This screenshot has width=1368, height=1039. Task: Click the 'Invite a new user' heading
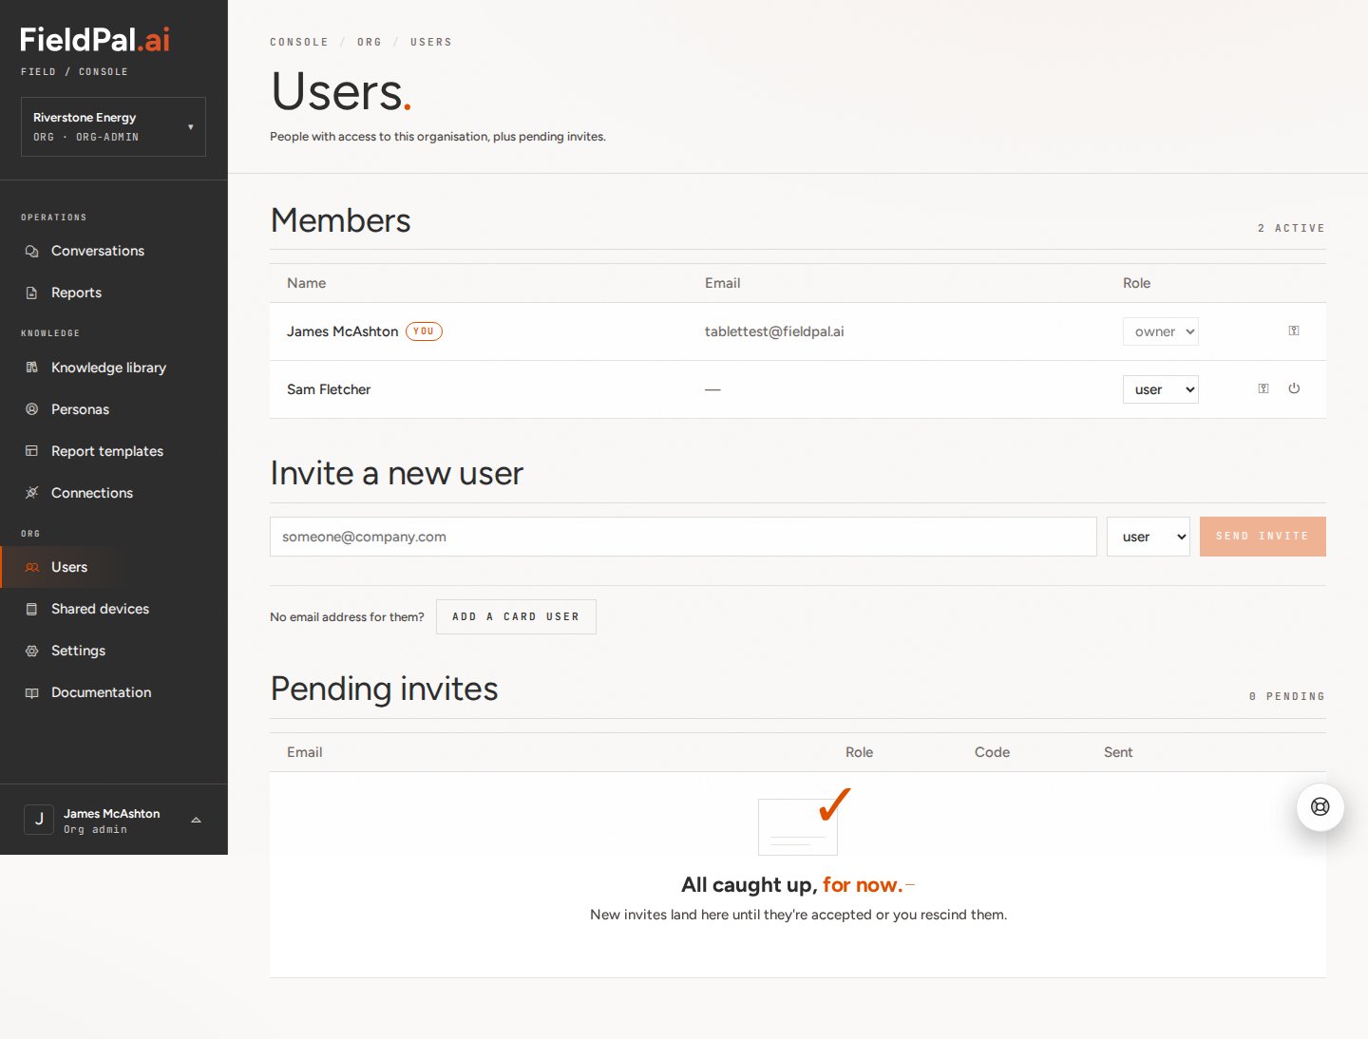coord(397,473)
